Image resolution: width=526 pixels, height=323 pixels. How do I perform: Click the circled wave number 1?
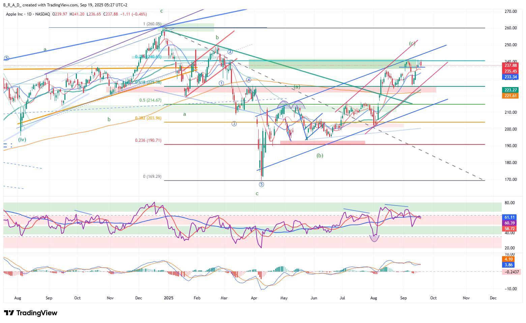pos(222,83)
